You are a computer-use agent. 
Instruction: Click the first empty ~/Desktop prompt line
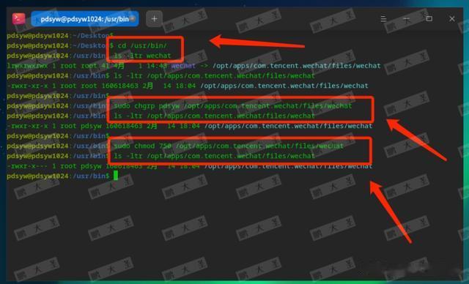pos(60,36)
